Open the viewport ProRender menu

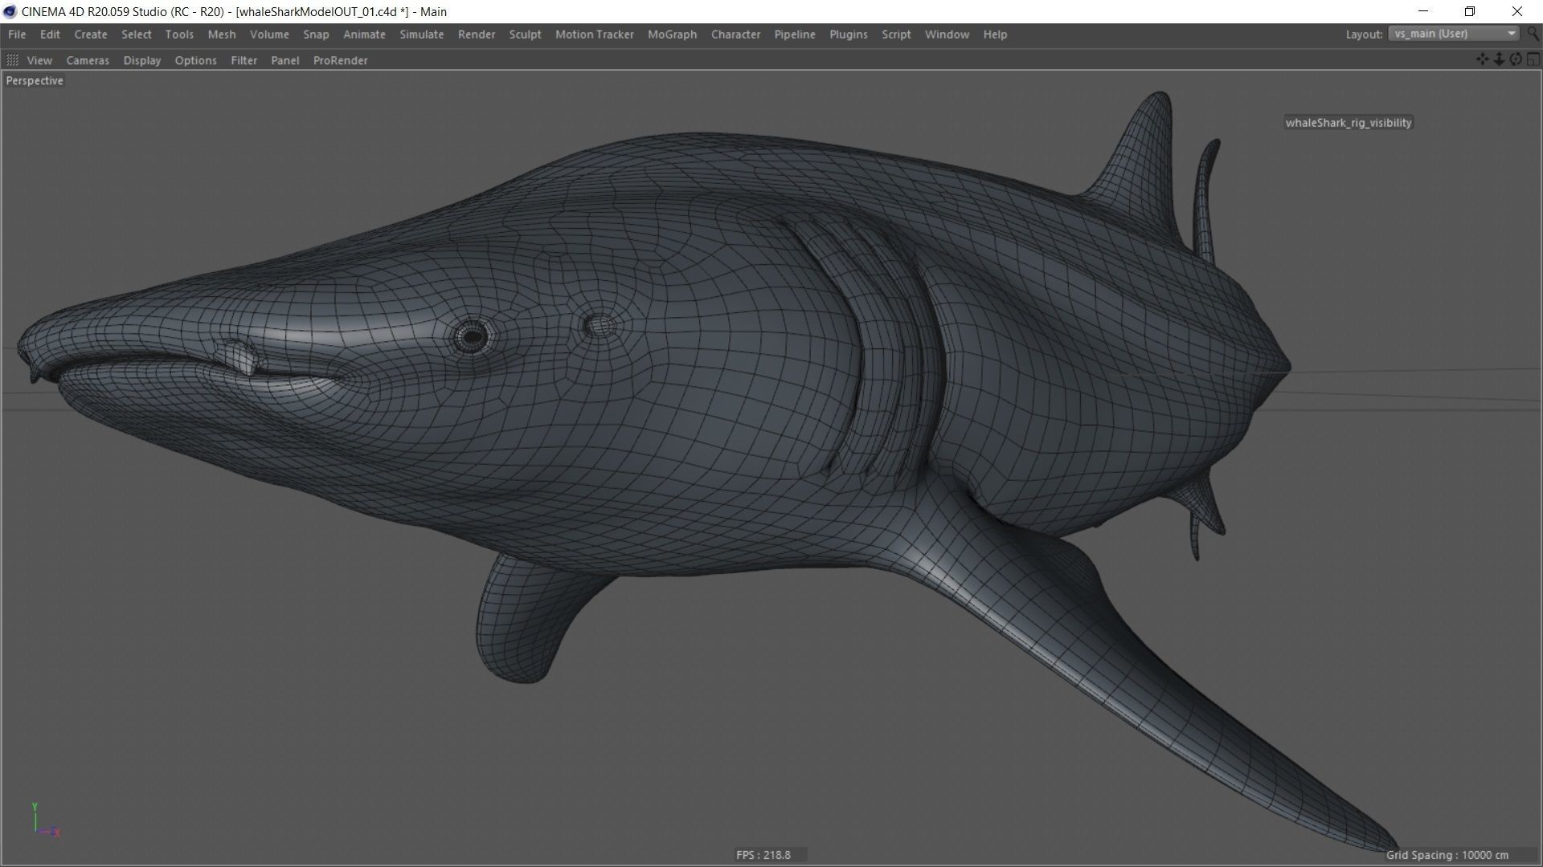(x=340, y=60)
